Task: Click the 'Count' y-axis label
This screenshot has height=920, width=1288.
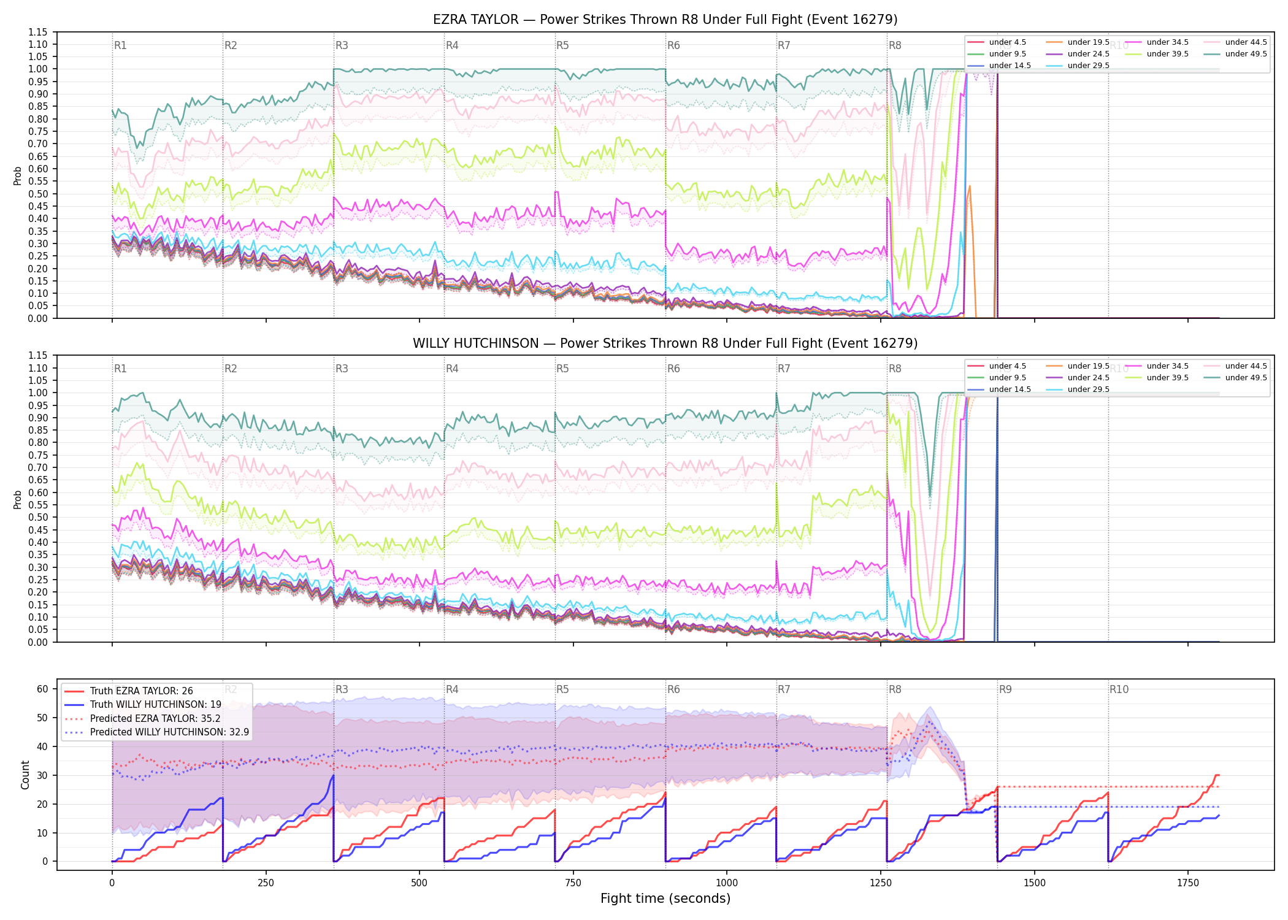Action: click(25, 775)
